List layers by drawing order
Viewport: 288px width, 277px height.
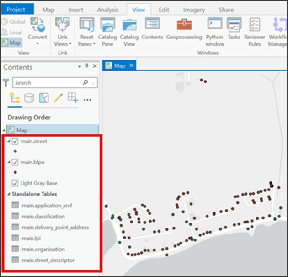(x=15, y=98)
